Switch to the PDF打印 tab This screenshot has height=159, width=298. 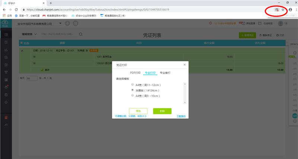[x=135, y=73]
